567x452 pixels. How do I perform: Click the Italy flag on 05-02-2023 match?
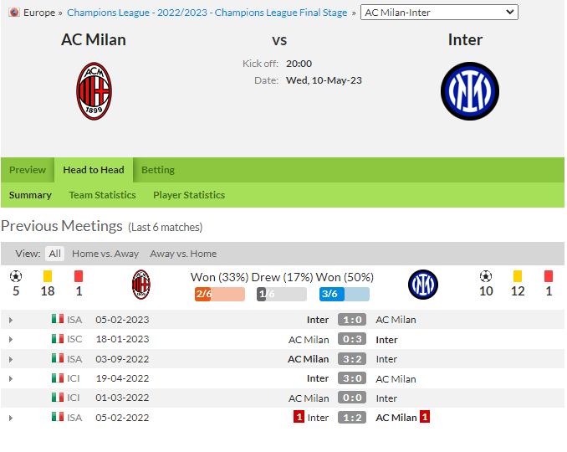click(58, 319)
